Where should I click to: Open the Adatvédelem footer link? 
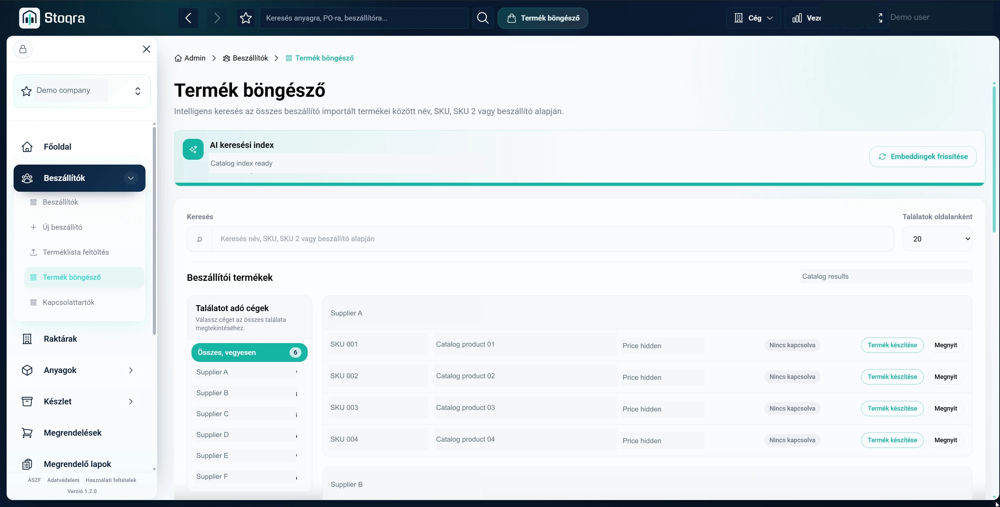click(63, 480)
